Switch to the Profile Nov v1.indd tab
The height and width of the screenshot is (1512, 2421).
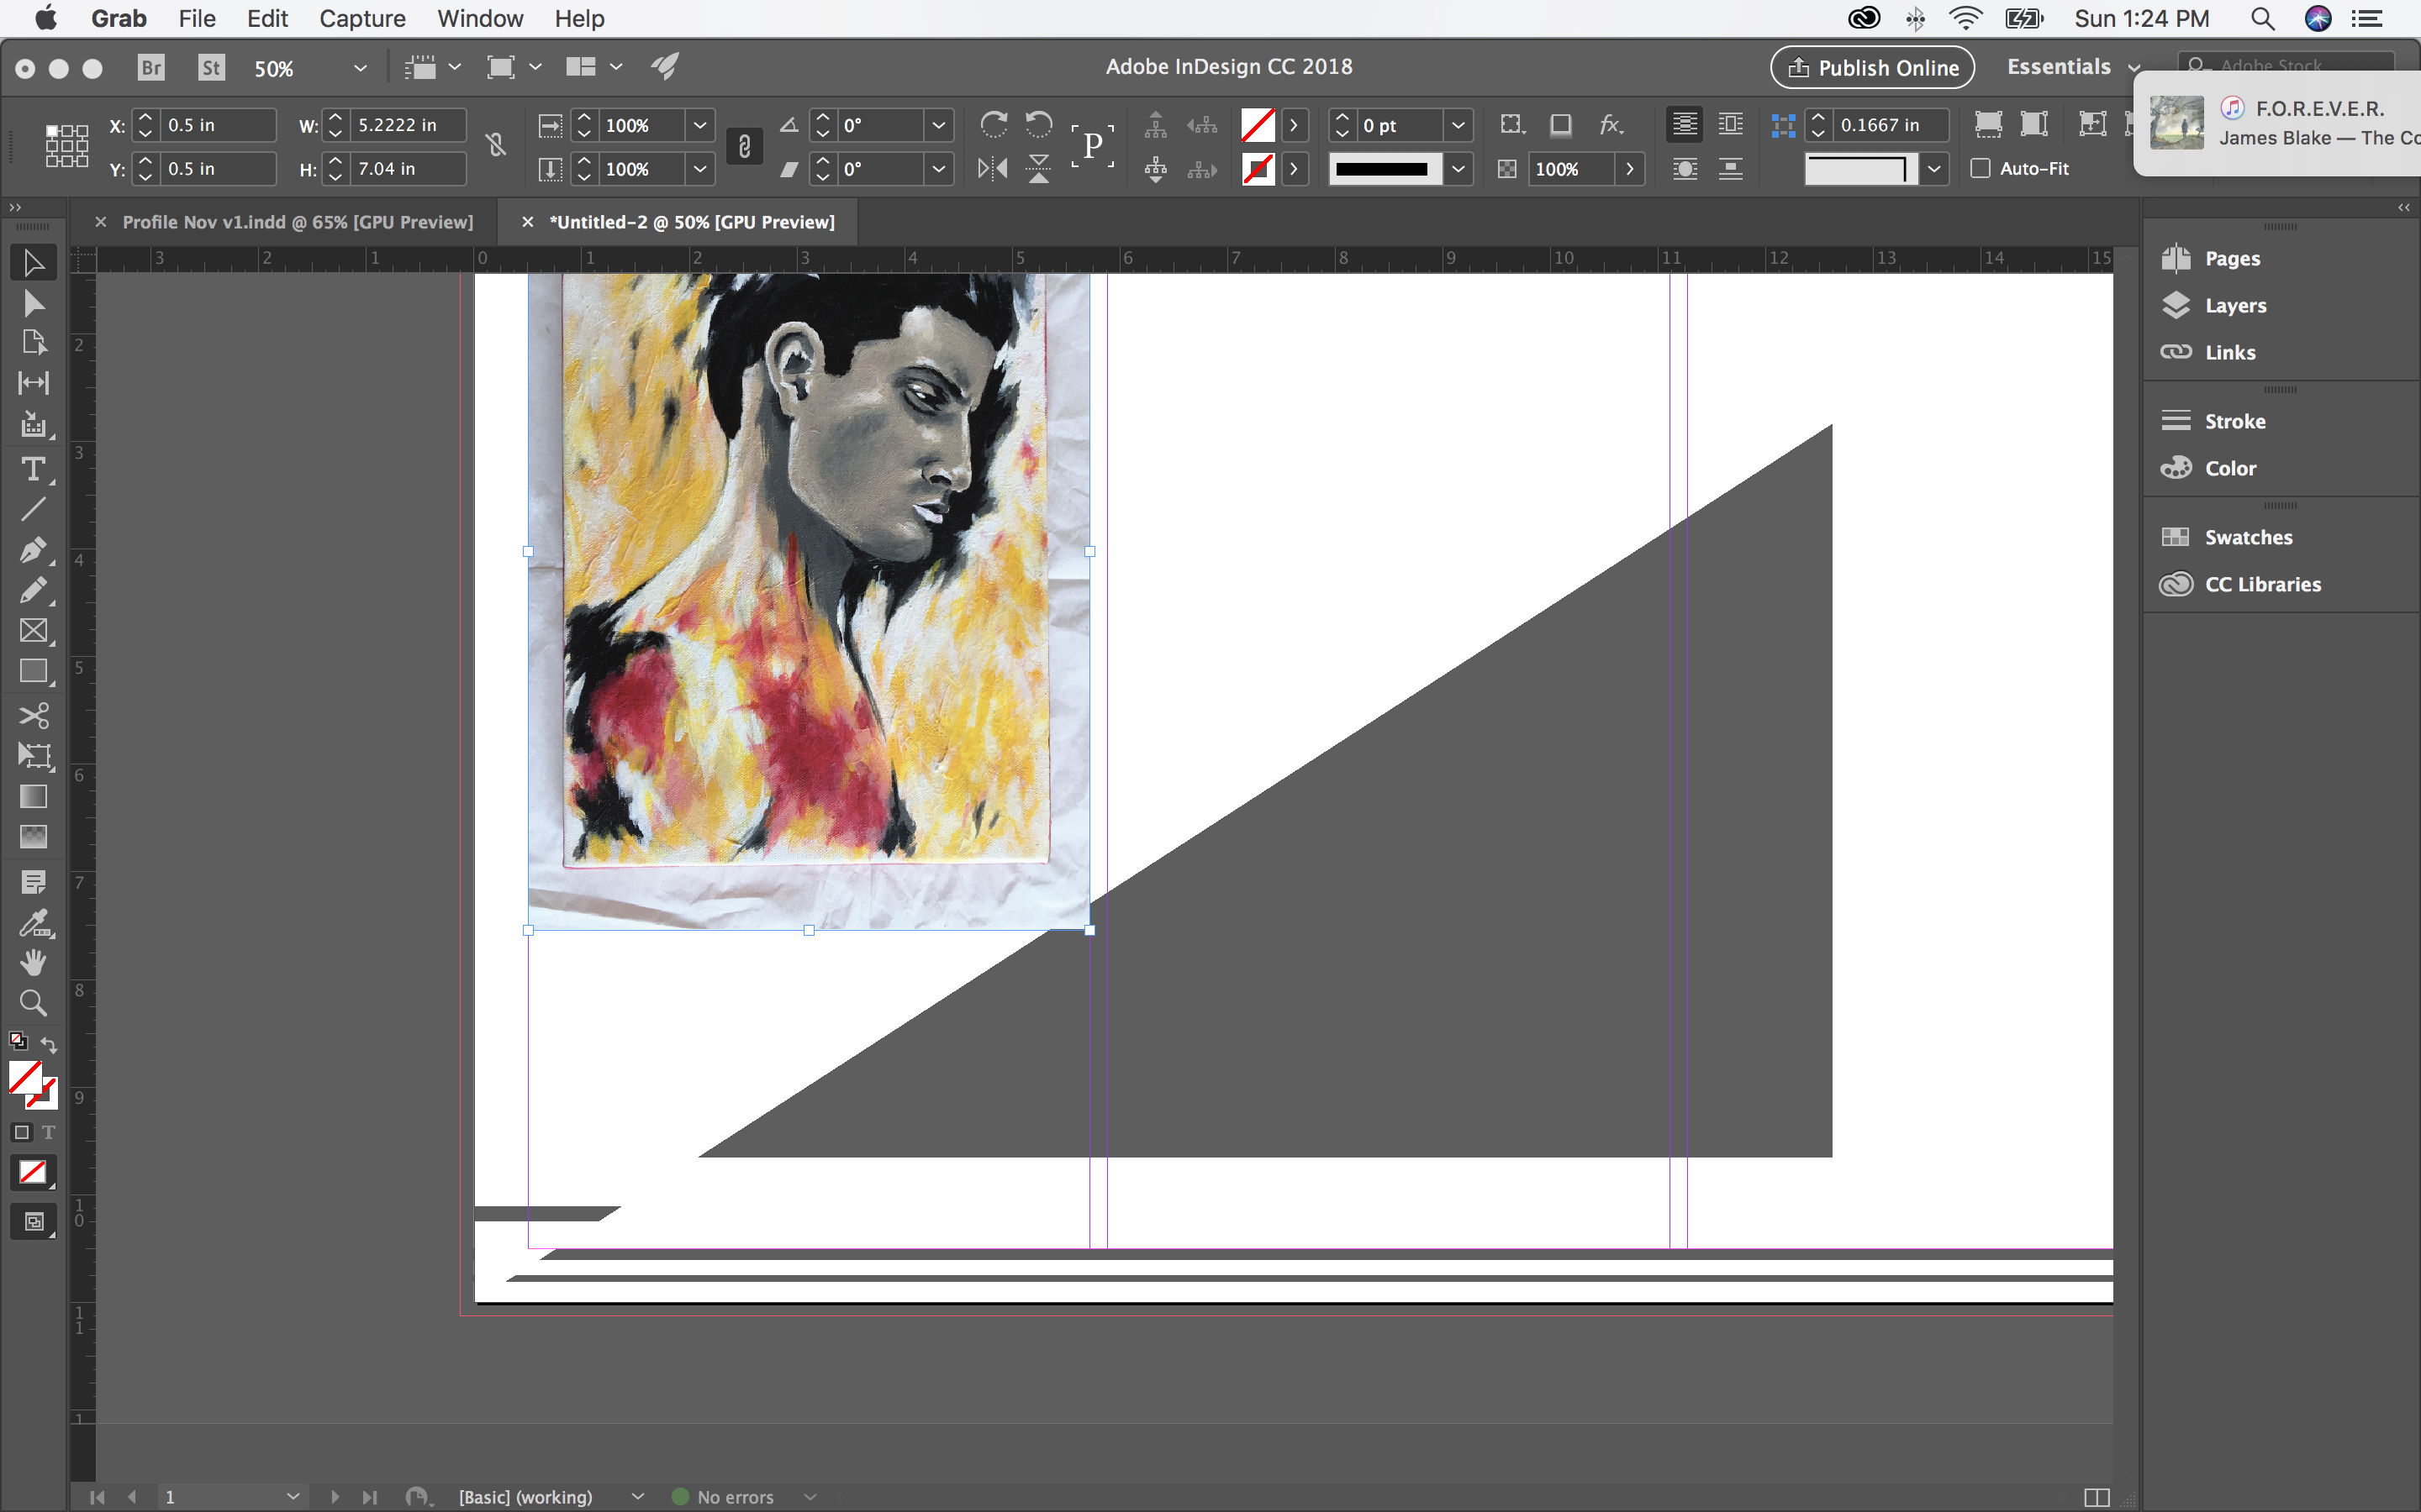(x=297, y=221)
